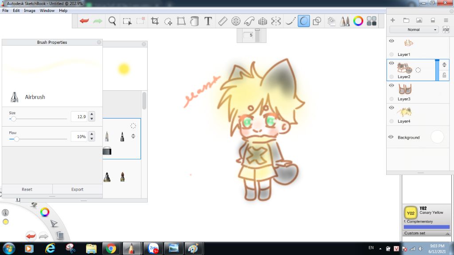This screenshot has width=454, height=255.
Task: Open the Color Editor wheel in toolbar
Action: click(358, 21)
